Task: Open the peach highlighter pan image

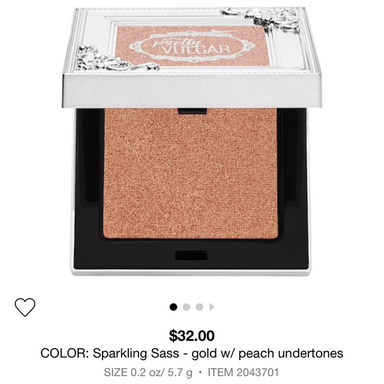Action: tap(191, 173)
